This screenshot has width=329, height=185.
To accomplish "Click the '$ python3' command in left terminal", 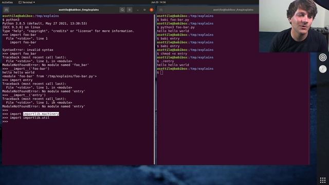I will click(x=11, y=20).
